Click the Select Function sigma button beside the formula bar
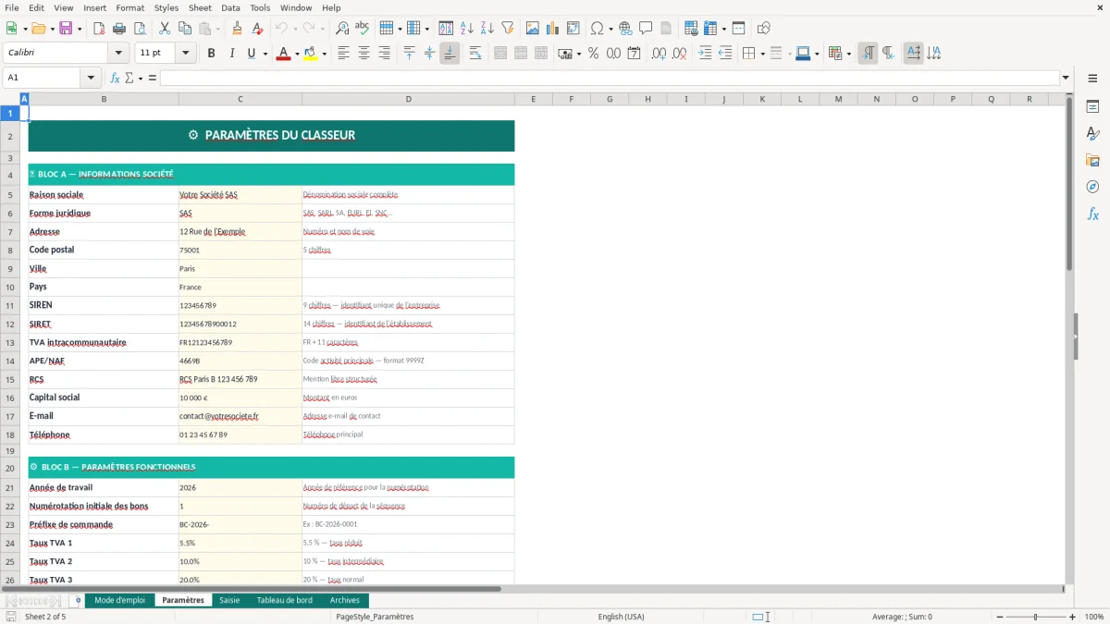The height and width of the screenshot is (624, 1110). pos(129,78)
